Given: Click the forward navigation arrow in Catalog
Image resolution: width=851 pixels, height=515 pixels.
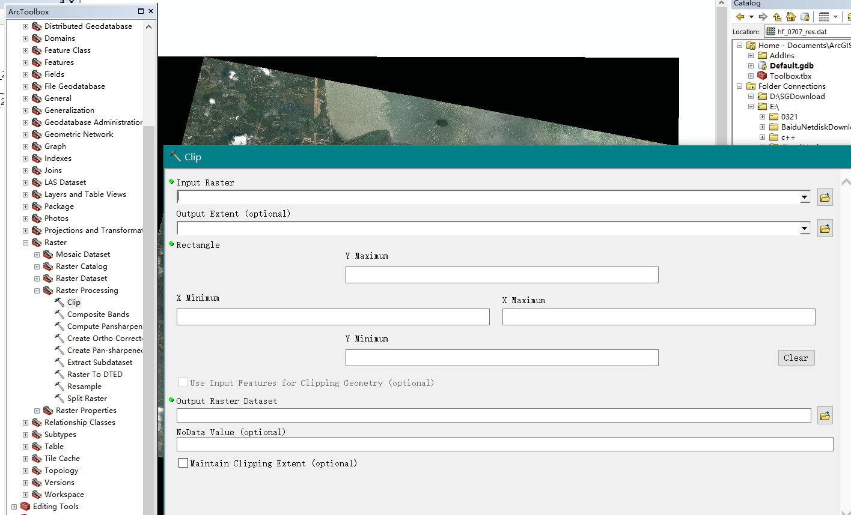Looking at the screenshot, I should pyautogui.click(x=763, y=16).
